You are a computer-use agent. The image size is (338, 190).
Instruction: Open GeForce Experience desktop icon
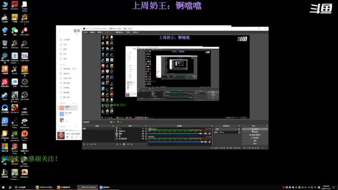[15, 136]
